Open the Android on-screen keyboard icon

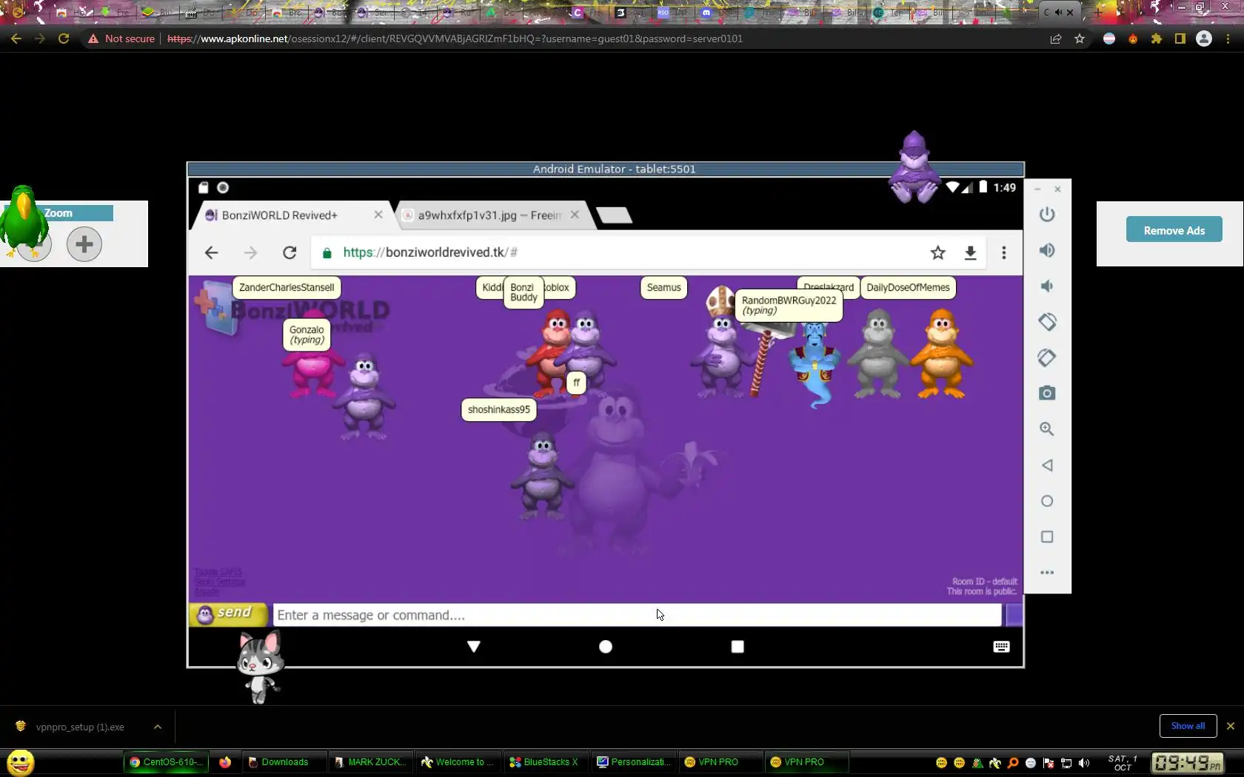1001,647
